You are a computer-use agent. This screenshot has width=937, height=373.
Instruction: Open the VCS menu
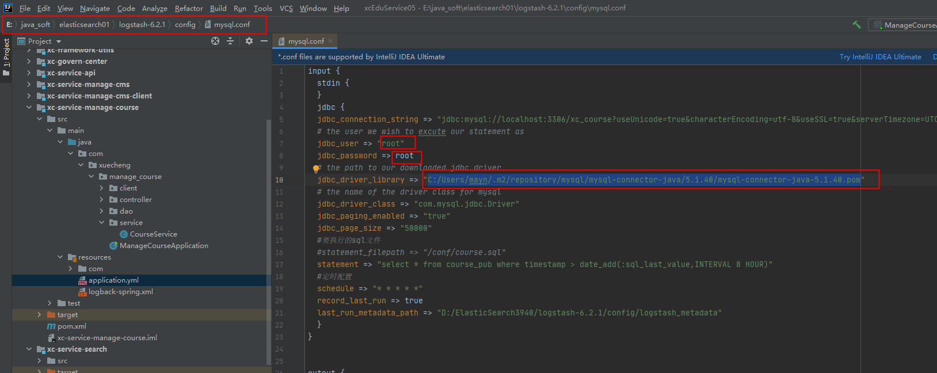(x=286, y=8)
